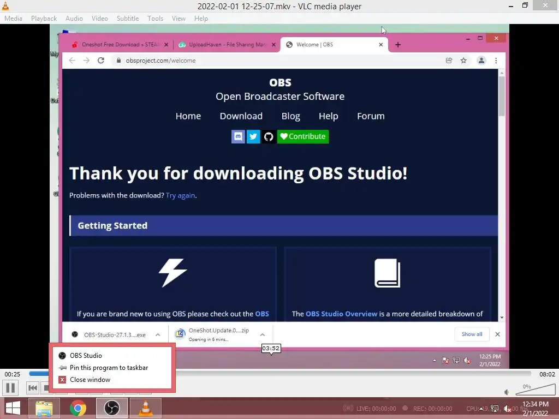
Task: Open Google Chrome from the taskbar
Action: click(x=78, y=408)
